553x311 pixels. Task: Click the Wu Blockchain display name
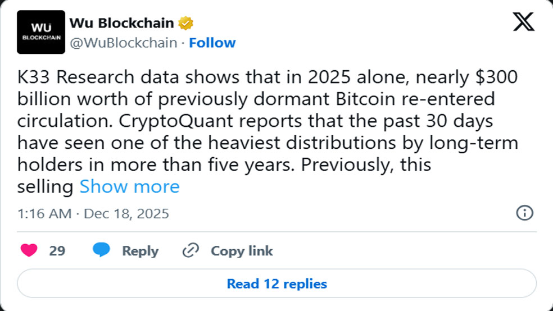pyautogui.click(x=121, y=24)
